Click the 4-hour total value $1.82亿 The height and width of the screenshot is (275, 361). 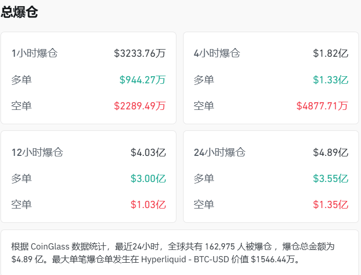pyautogui.click(x=330, y=53)
